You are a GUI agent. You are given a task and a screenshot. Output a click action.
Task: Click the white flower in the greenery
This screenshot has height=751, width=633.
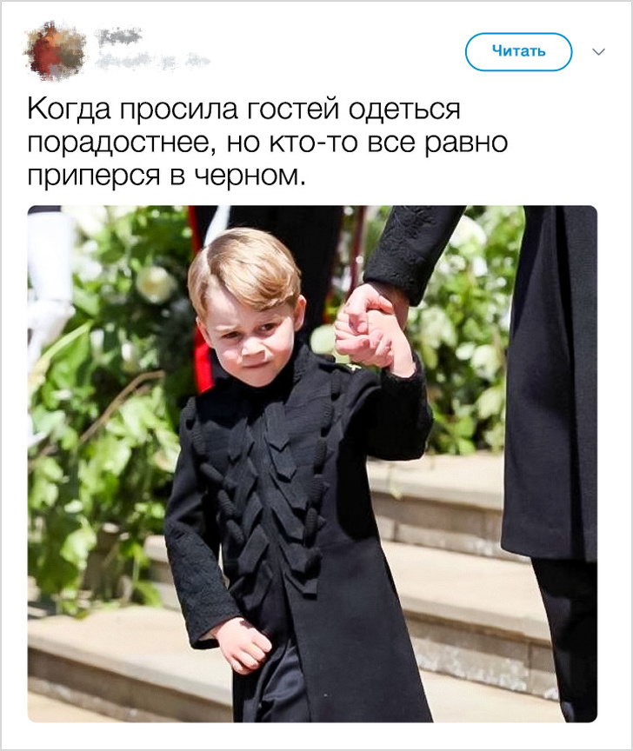click(154, 283)
